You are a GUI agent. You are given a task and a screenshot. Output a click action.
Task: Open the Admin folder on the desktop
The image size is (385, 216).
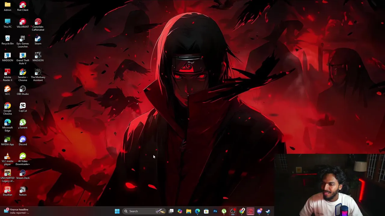(8, 6)
